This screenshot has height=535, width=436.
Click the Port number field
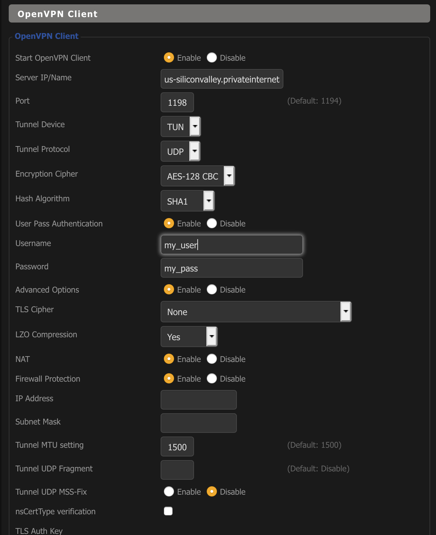177,102
